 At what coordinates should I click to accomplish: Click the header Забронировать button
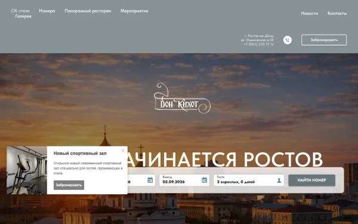[x=324, y=40]
